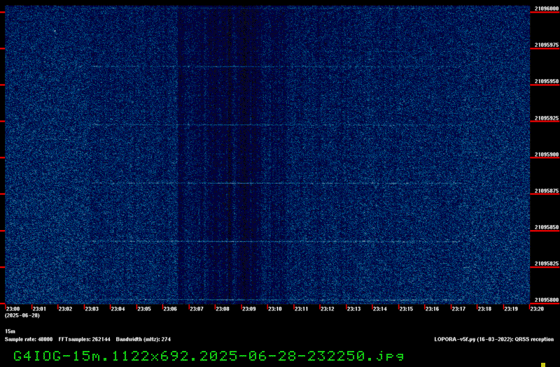Click the Sample rate: 48000 text
This screenshot has height=367, width=560.
[x=29, y=339]
